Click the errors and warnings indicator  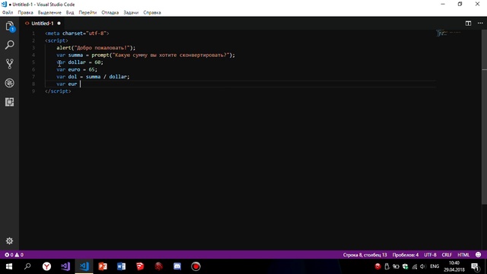point(14,255)
